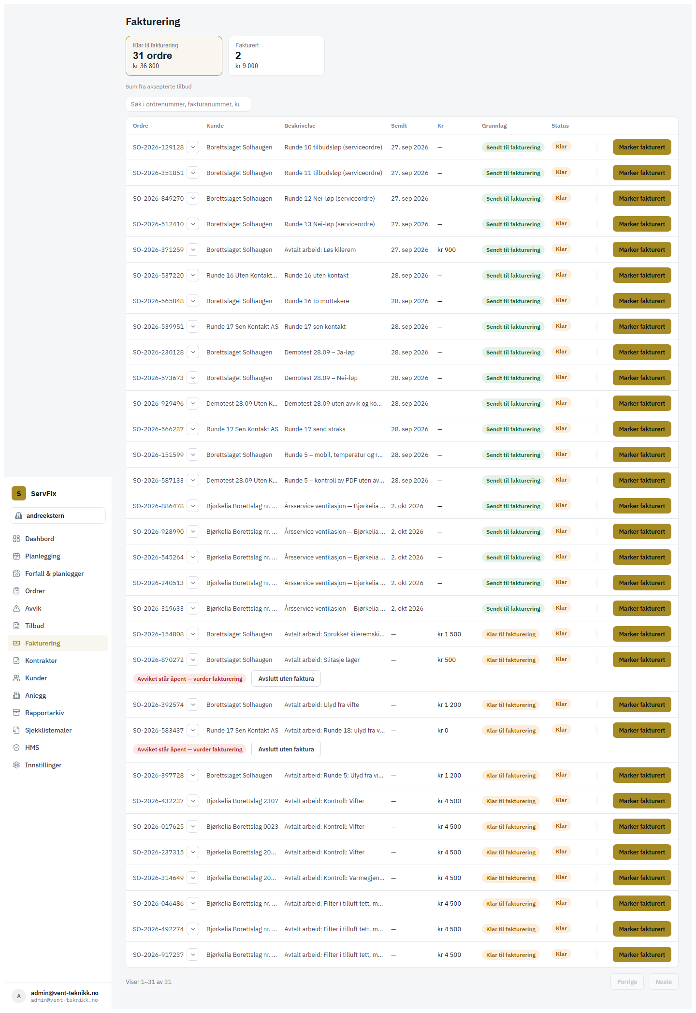This screenshot has width=696, height=1013.
Task: Click the Forrige pagination button
Action: tap(627, 982)
